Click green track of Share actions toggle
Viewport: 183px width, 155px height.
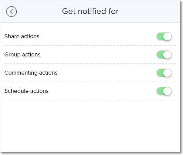coord(159,37)
